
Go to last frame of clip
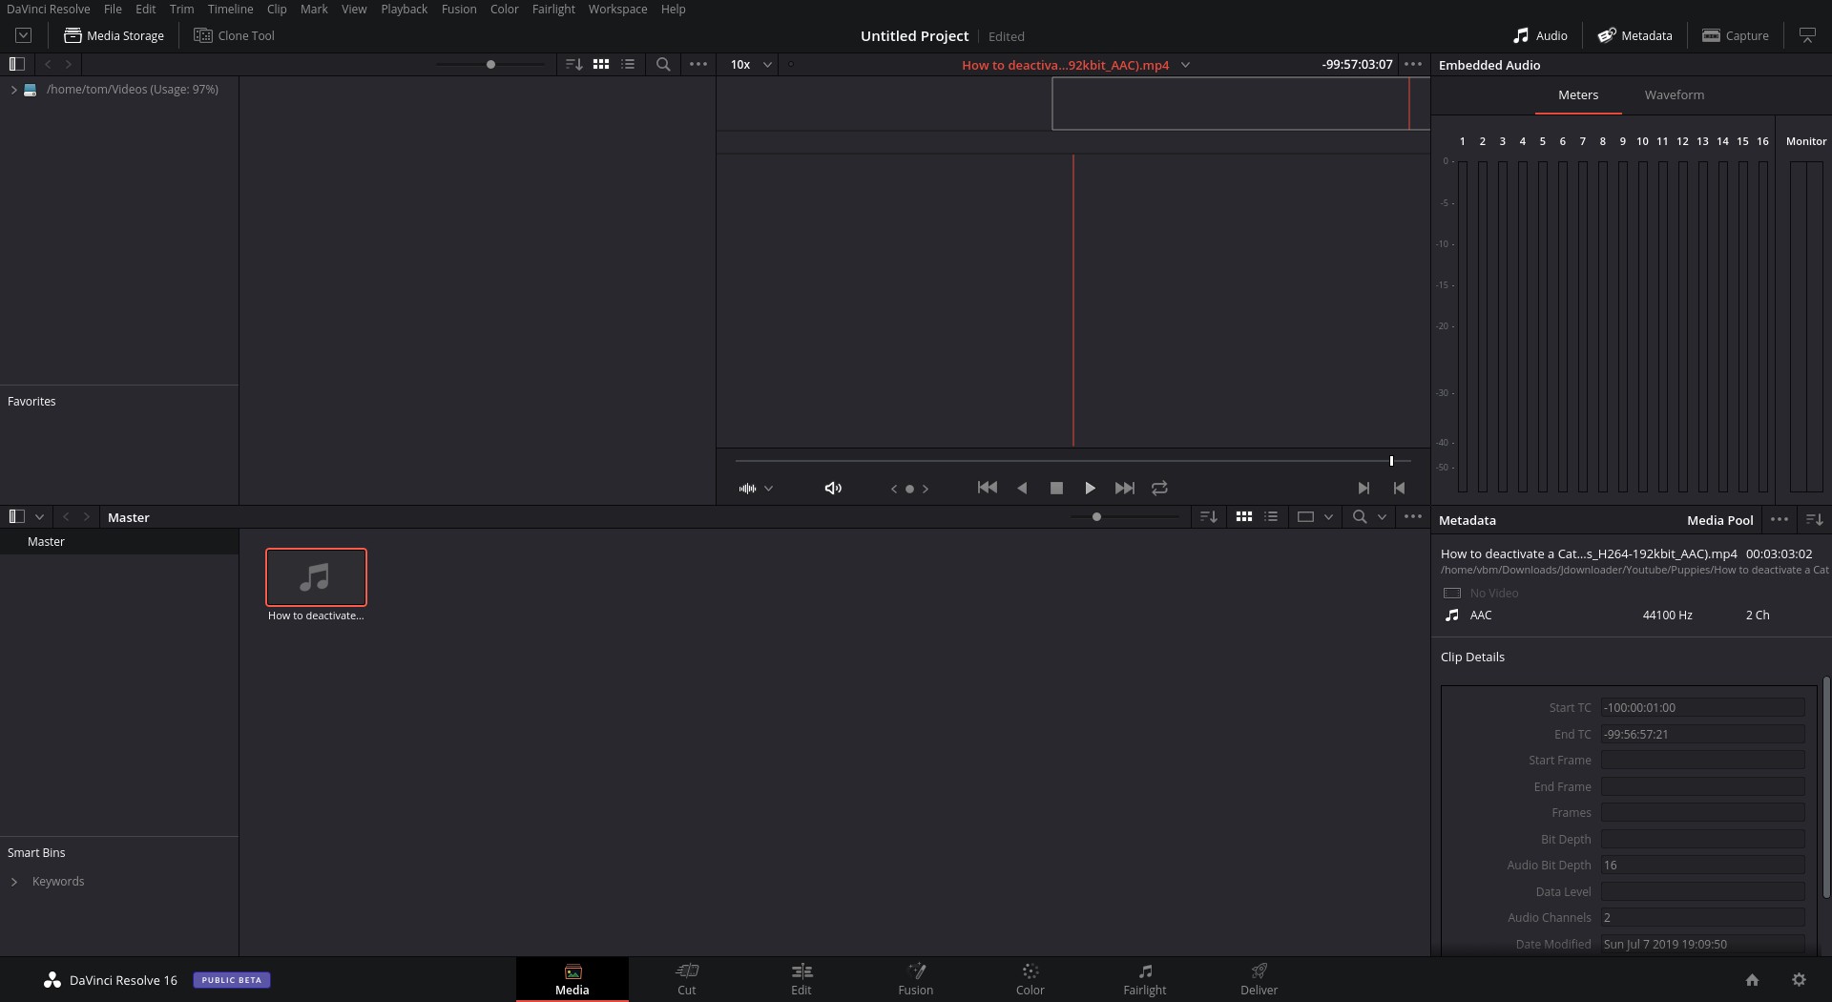coord(1125,488)
